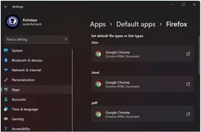The width and height of the screenshot is (201, 132).
Task: Click the Bluetooth & devices icon
Action: [x=6, y=60]
